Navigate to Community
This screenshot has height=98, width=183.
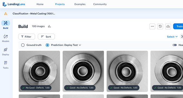(x=100, y=4)
